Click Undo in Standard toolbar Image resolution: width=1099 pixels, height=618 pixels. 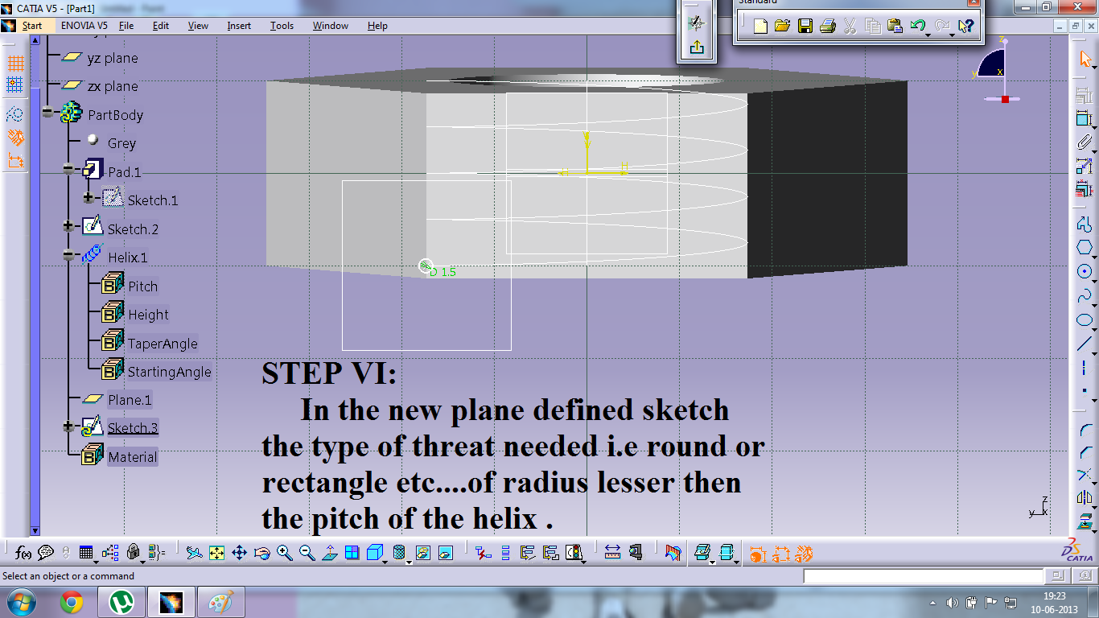pyautogui.click(x=917, y=27)
